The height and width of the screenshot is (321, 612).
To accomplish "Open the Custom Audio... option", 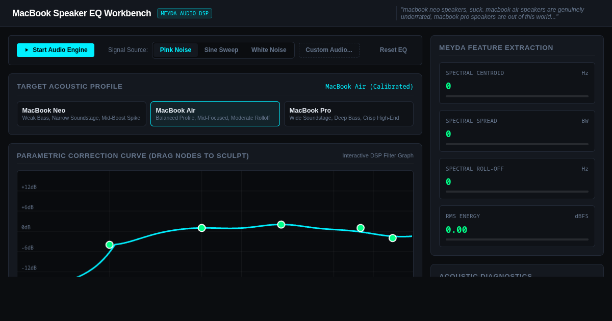I will [x=329, y=50].
